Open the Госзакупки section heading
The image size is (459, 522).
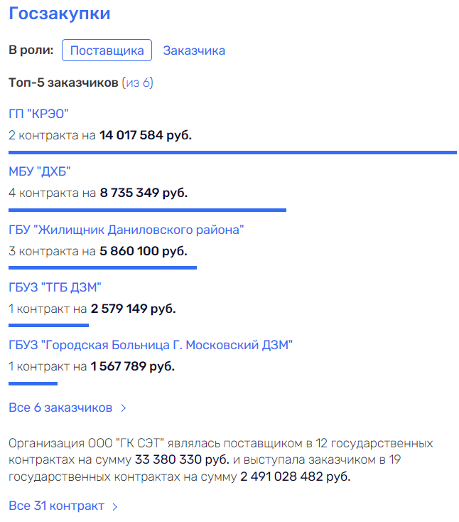point(59,14)
